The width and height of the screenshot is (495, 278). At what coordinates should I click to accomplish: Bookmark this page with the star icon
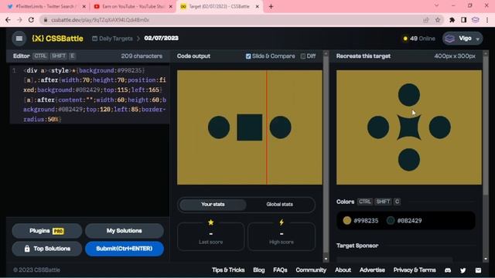(x=438, y=20)
